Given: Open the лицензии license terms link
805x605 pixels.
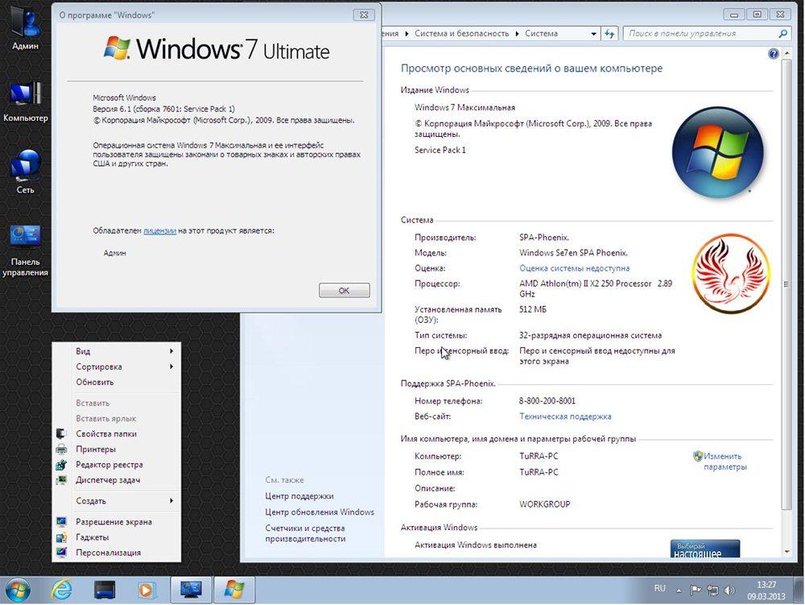Looking at the screenshot, I should coord(159,230).
